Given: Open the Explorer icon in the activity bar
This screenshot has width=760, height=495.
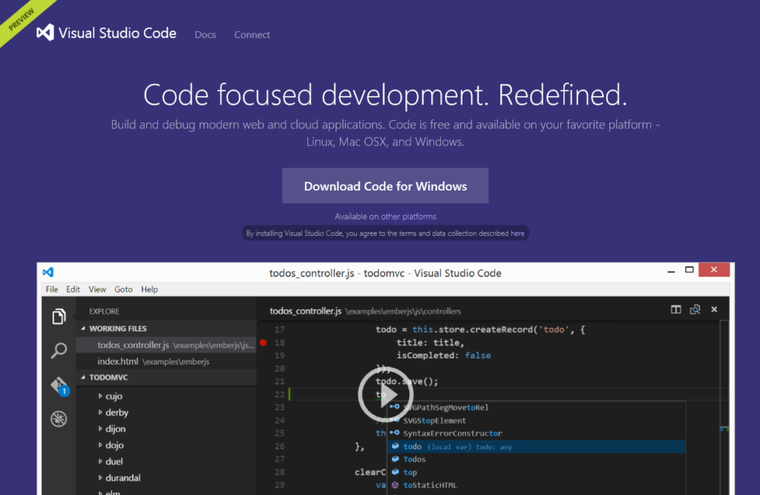Looking at the screenshot, I should 59,316.
